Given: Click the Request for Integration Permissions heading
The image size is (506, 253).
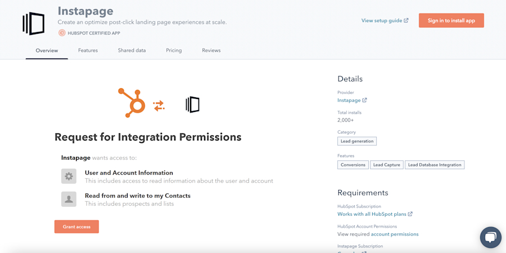Looking at the screenshot, I should click(x=148, y=137).
